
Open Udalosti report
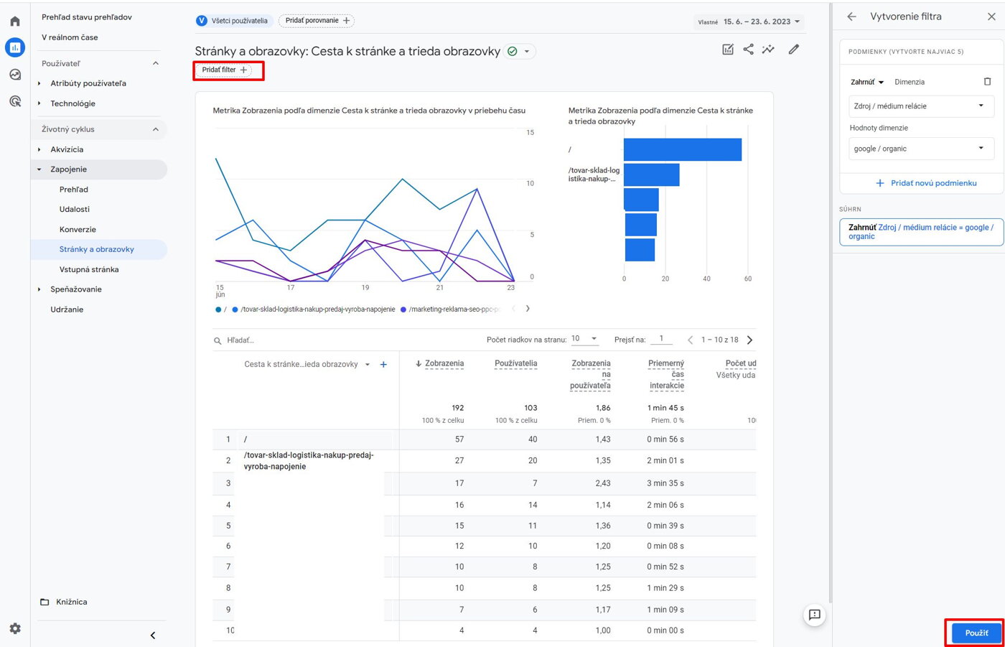(75, 209)
